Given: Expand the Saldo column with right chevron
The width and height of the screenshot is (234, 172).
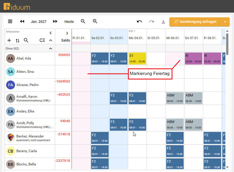Looking at the screenshot, I should click(x=67, y=33).
